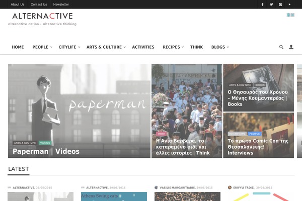302x201 pixels.
Task: Open the Athens Swing cats thumbnail
Action: (x=114, y=196)
